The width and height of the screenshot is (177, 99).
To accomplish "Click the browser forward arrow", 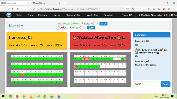I will [x=8, y=9].
